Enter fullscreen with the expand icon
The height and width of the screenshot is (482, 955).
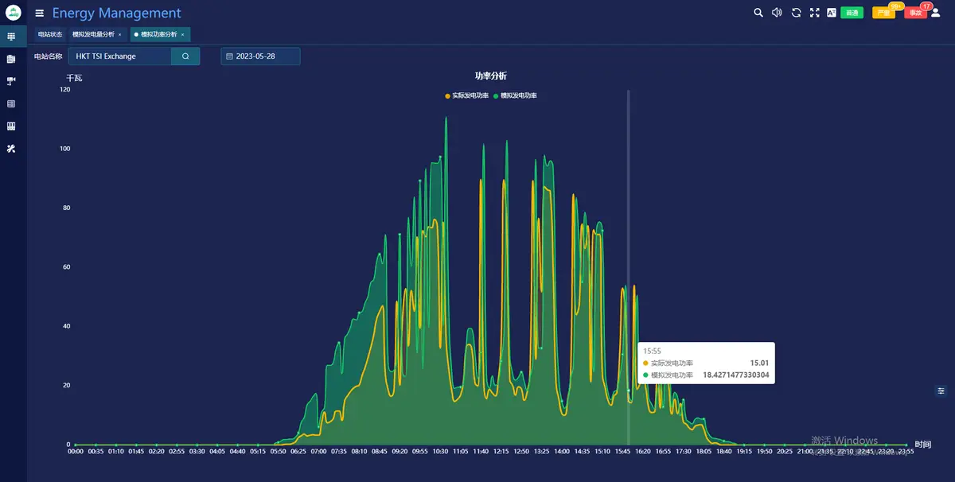[x=814, y=13]
